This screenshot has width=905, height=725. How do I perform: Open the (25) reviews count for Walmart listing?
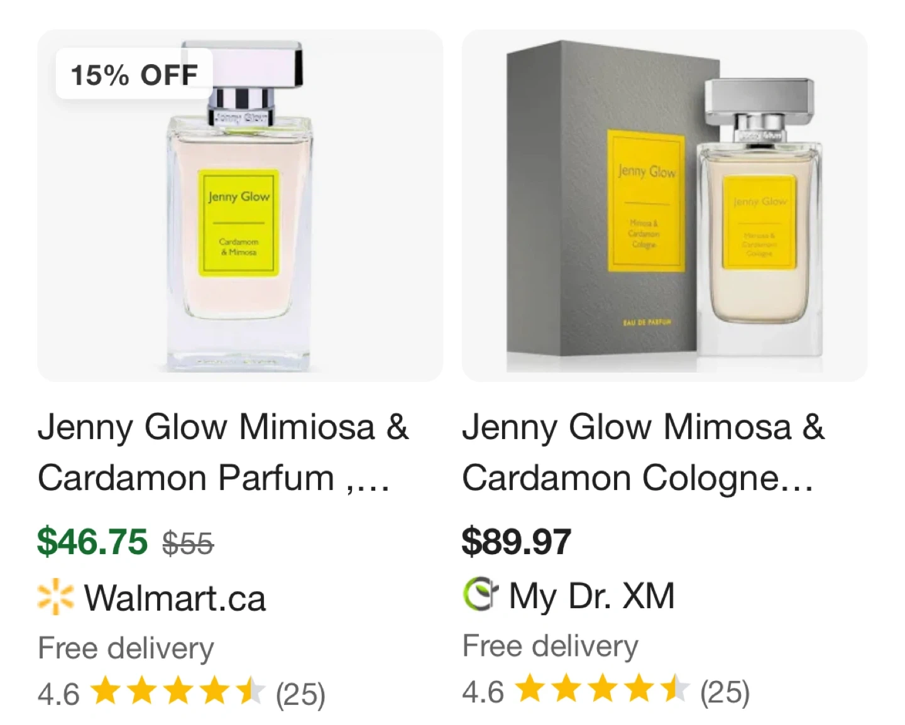point(300,694)
